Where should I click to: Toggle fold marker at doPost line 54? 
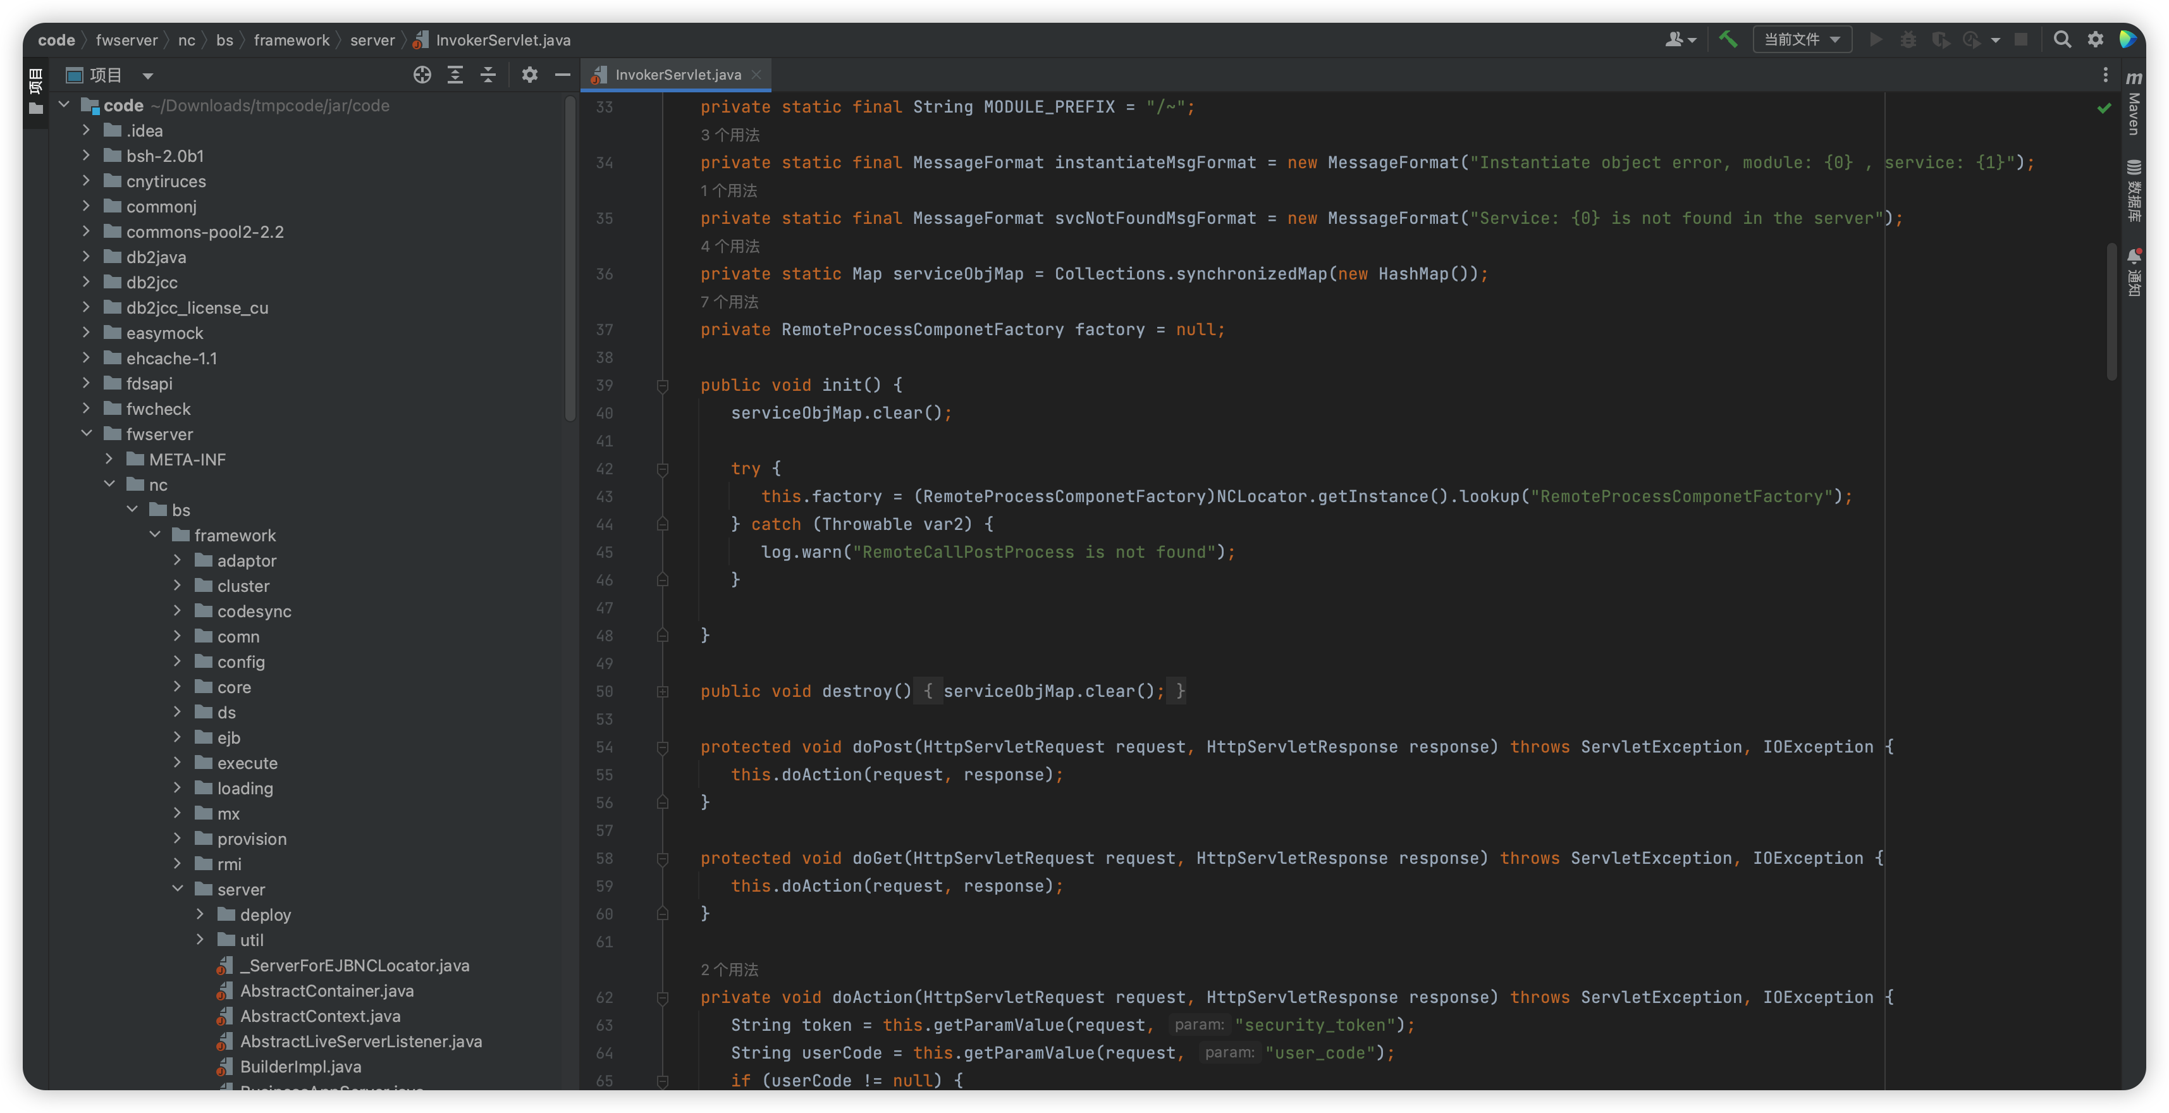pos(663,747)
